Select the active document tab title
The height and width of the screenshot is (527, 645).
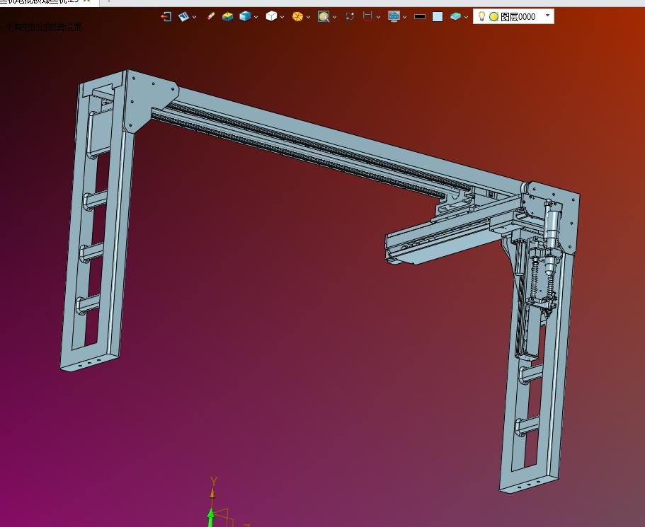click(39, 1)
